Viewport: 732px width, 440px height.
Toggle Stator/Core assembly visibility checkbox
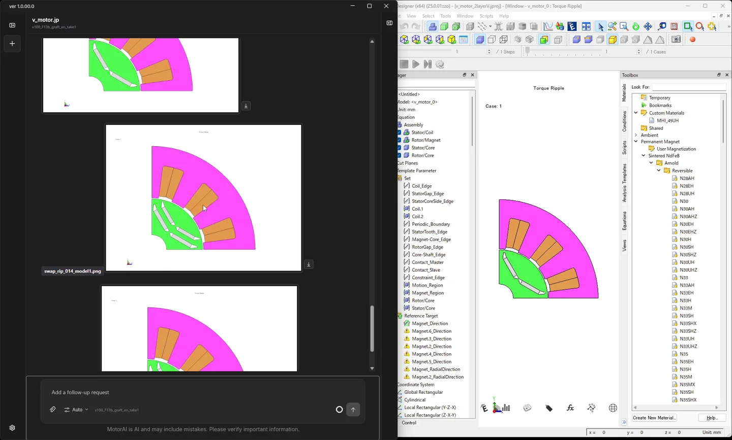(x=400, y=148)
